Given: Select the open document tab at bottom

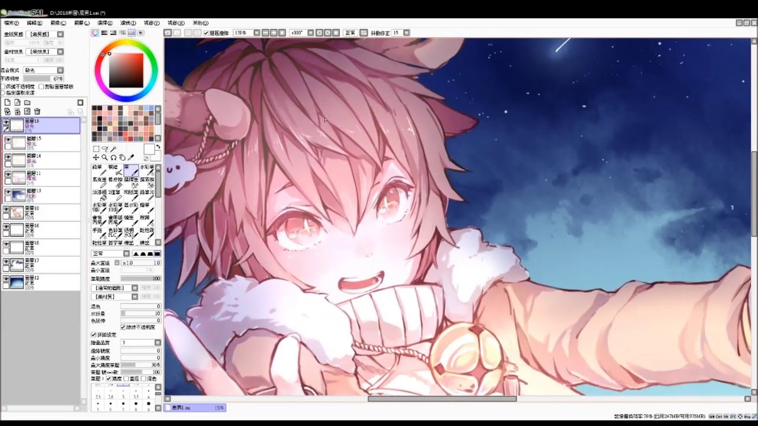Looking at the screenshot, I should point(195,408).
